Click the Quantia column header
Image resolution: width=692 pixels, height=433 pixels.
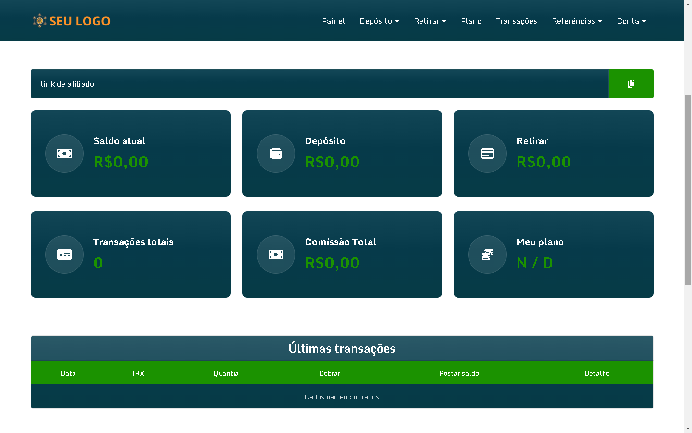pos(226,373)
